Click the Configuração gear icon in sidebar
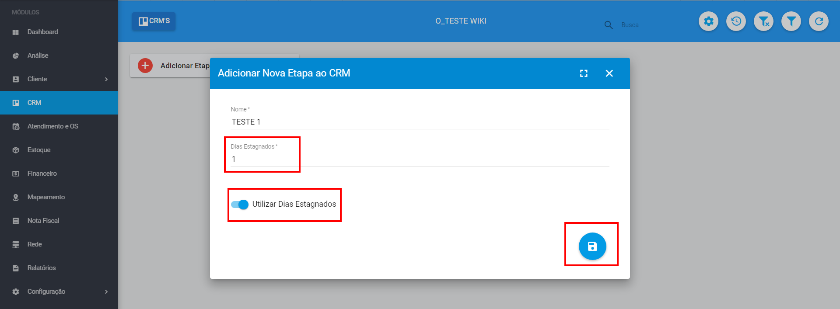 [16, 292]
